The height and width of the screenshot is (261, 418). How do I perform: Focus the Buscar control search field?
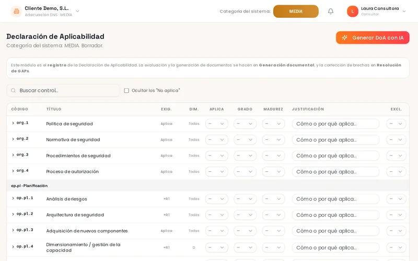click(63, 90)
